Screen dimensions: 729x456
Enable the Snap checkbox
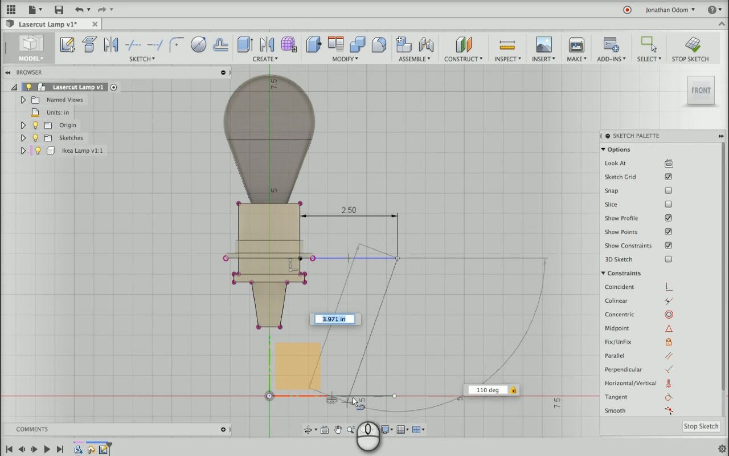coord(669,190)
